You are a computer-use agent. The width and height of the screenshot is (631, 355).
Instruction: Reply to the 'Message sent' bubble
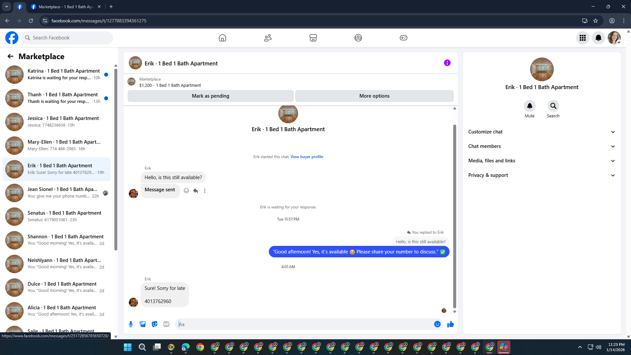[196, 191]
